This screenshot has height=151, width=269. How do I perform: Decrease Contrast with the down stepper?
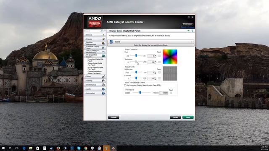(156, 79)
